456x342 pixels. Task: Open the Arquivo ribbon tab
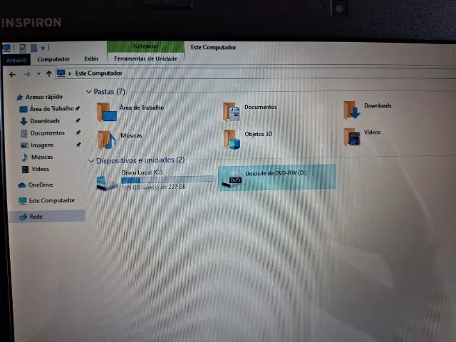[x=16, y=60]
